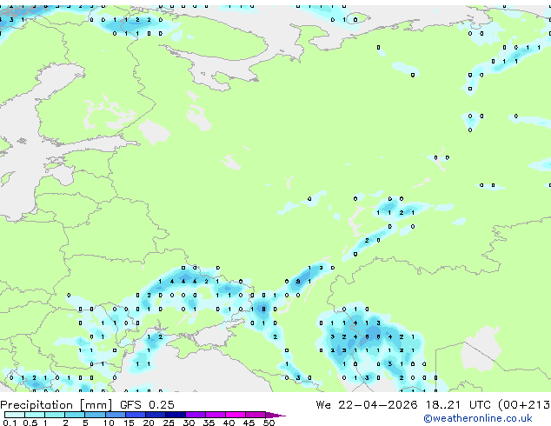Click the '18..21 UTC' time label
This screenshot has height=426, width=551.
457,405
